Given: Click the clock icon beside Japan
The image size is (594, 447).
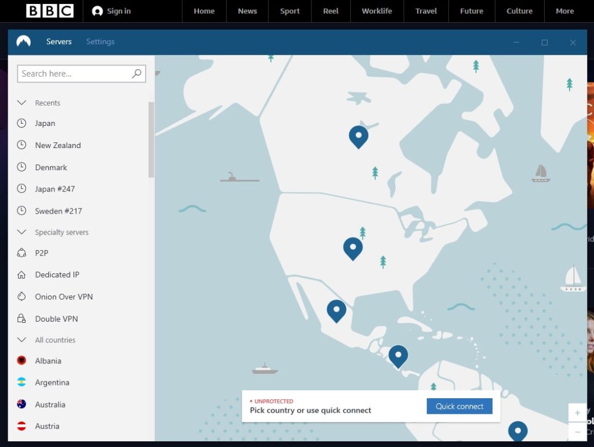Looking at the screenshot, I should pos(21,123).
